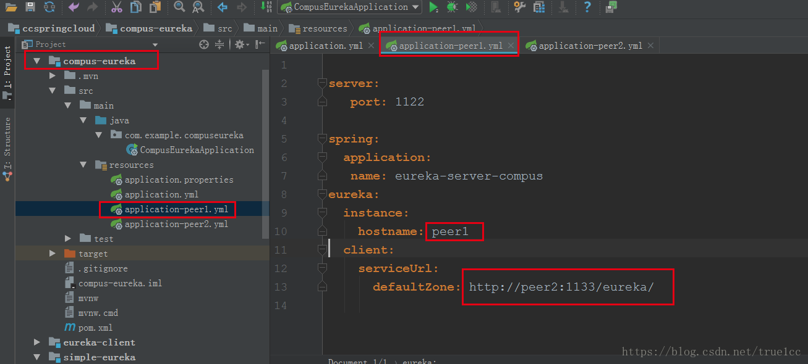Click the Undo arrow icon
Viewport: 808px width, 364px height.
(x=74, y=7)
